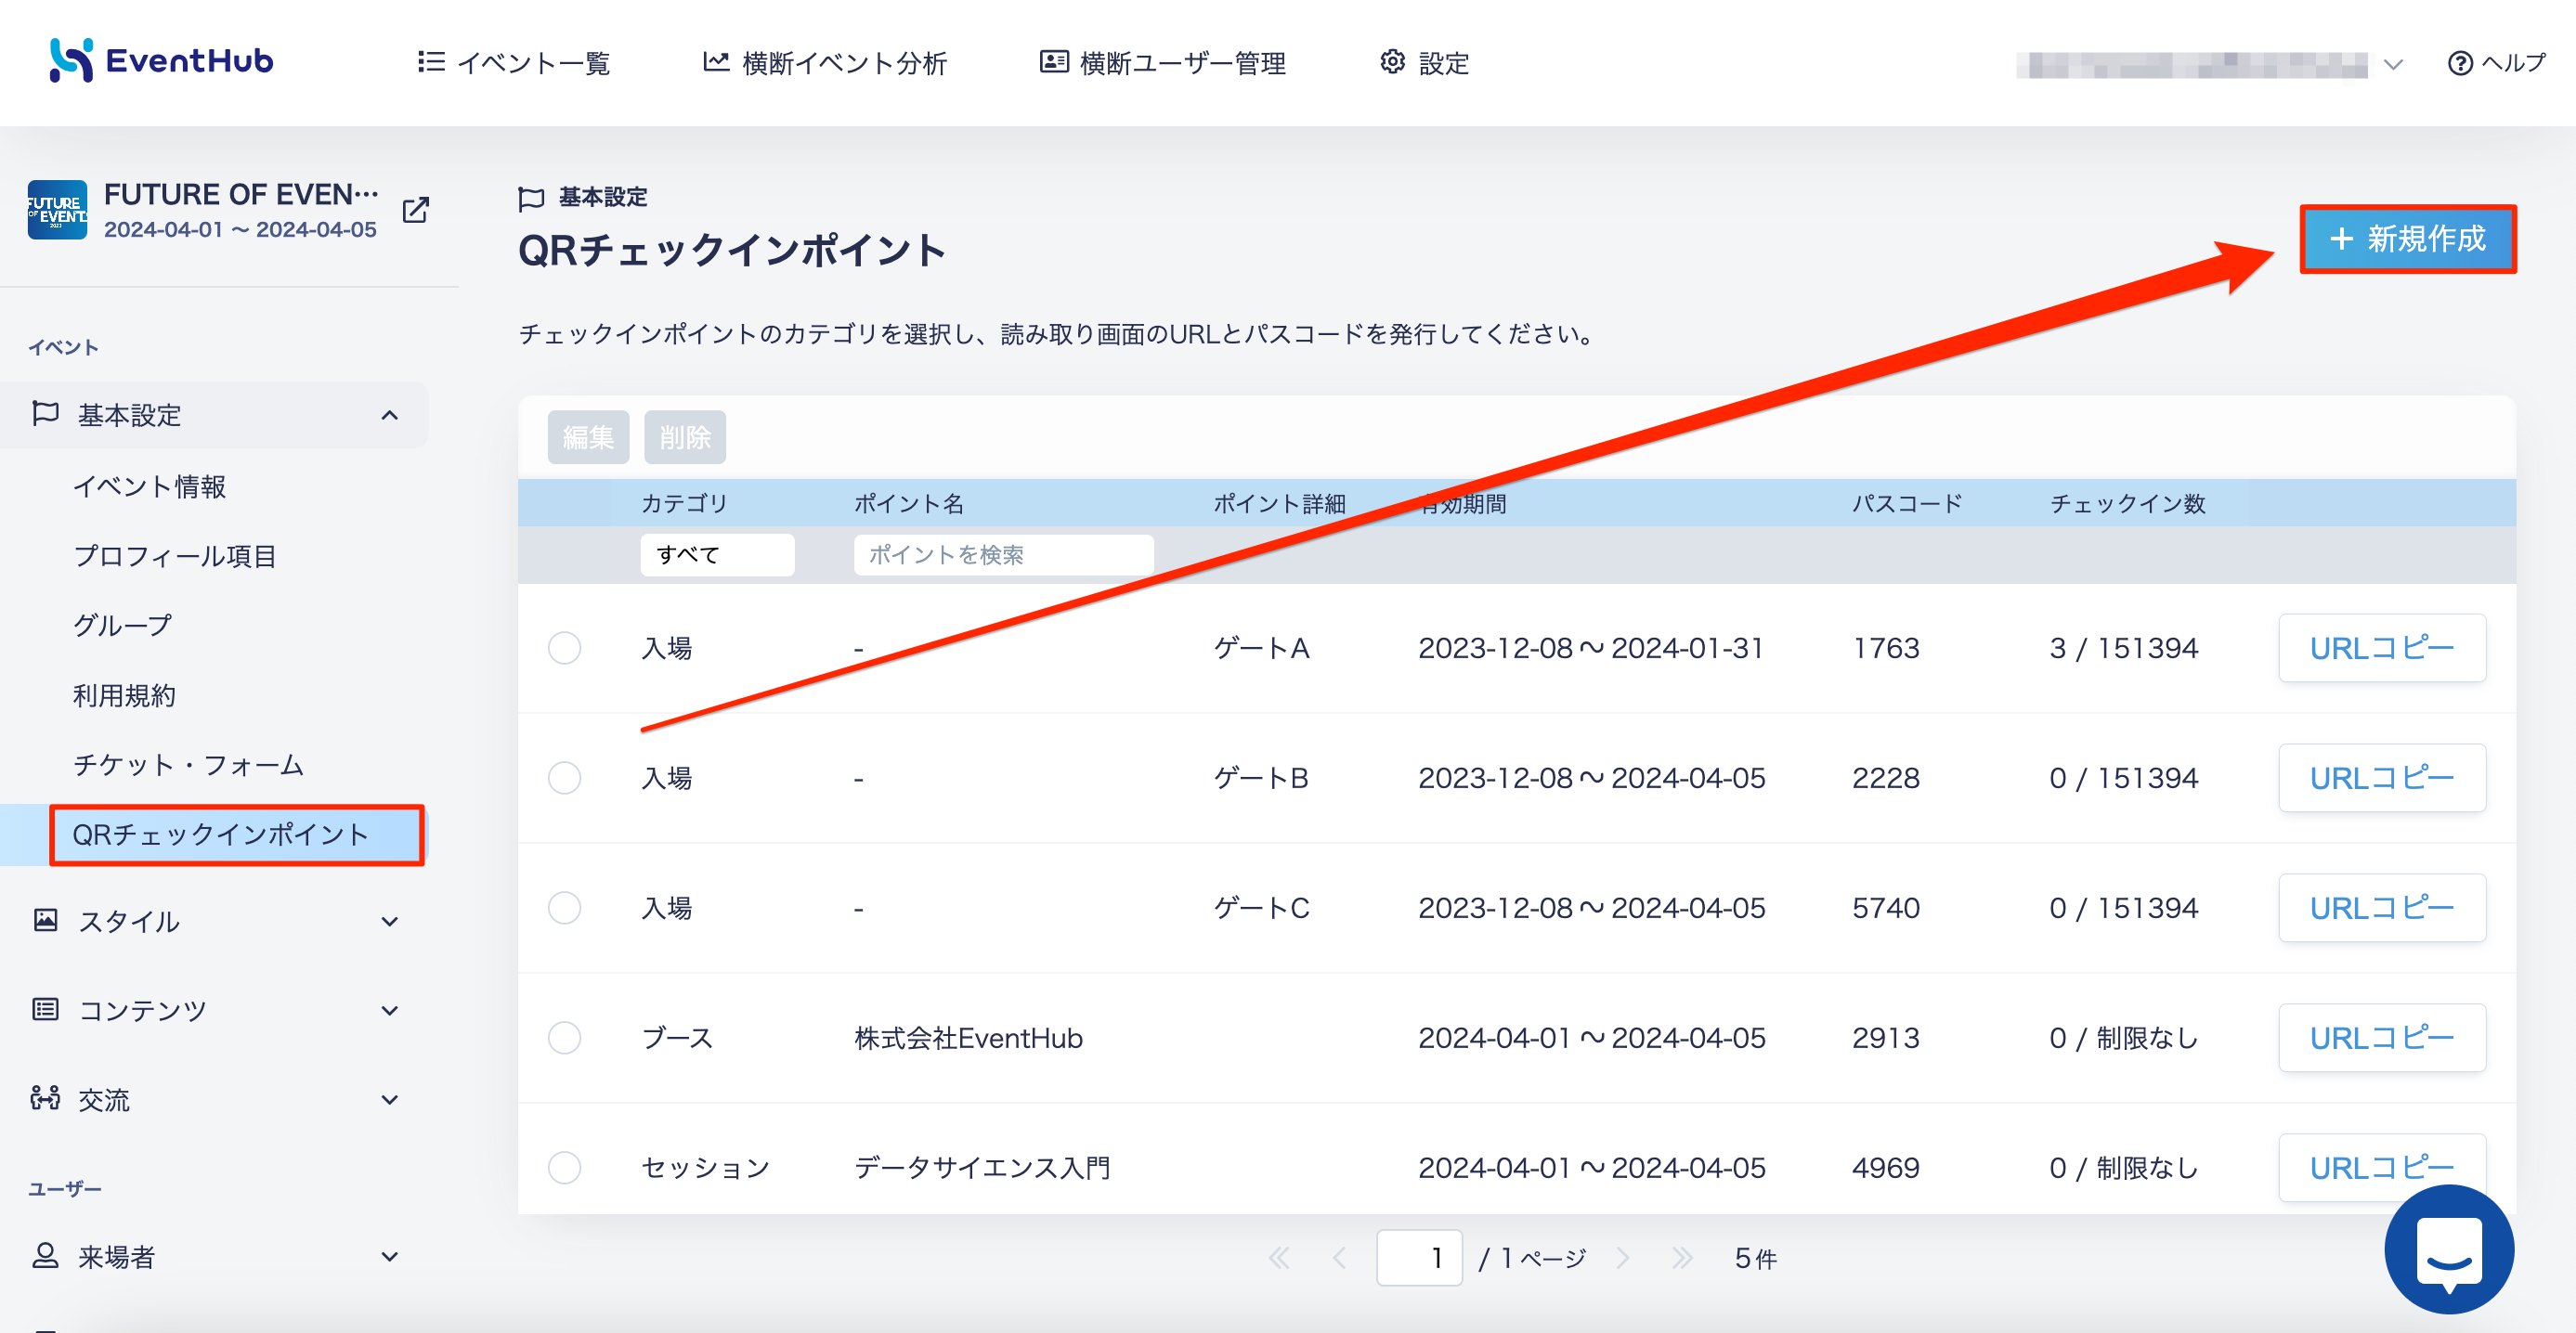This screenshot has width=2576, height=1333.
Task: Copy URL for ゲートB row
Action: [x=2381, y=777]
